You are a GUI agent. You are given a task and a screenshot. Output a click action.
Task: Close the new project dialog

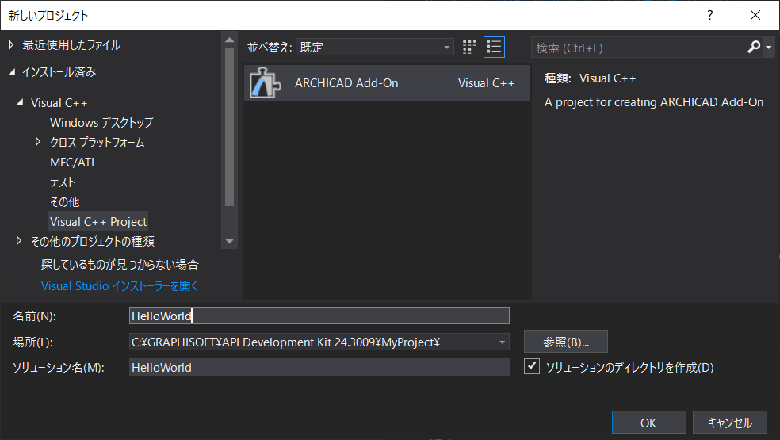pos(755,15)
